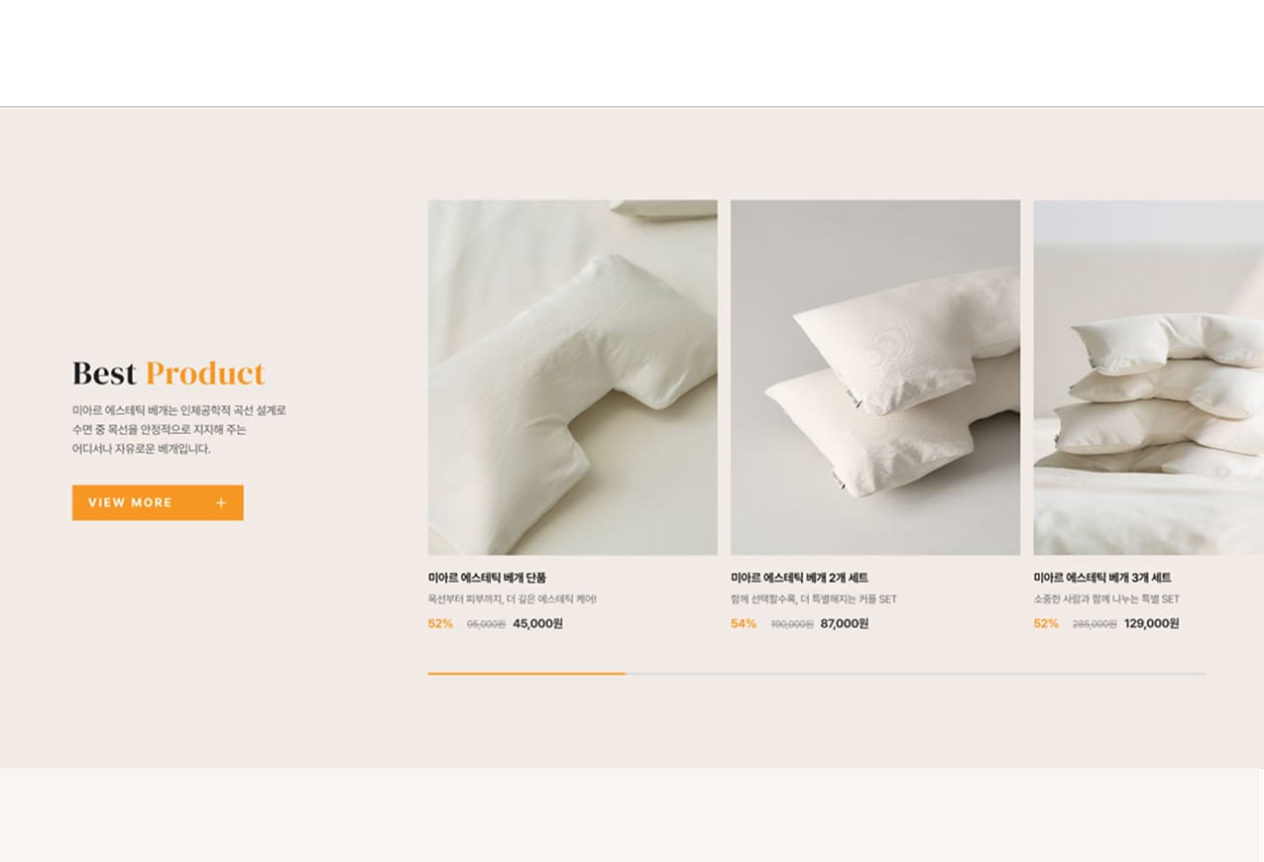Click the 45,000원 sale price
The image size is (1264, 862).
click(x=537, y=623)
